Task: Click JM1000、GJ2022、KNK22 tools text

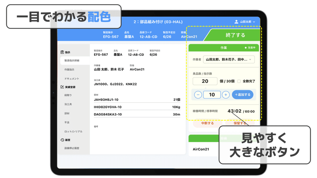Action: coord(115,84)
